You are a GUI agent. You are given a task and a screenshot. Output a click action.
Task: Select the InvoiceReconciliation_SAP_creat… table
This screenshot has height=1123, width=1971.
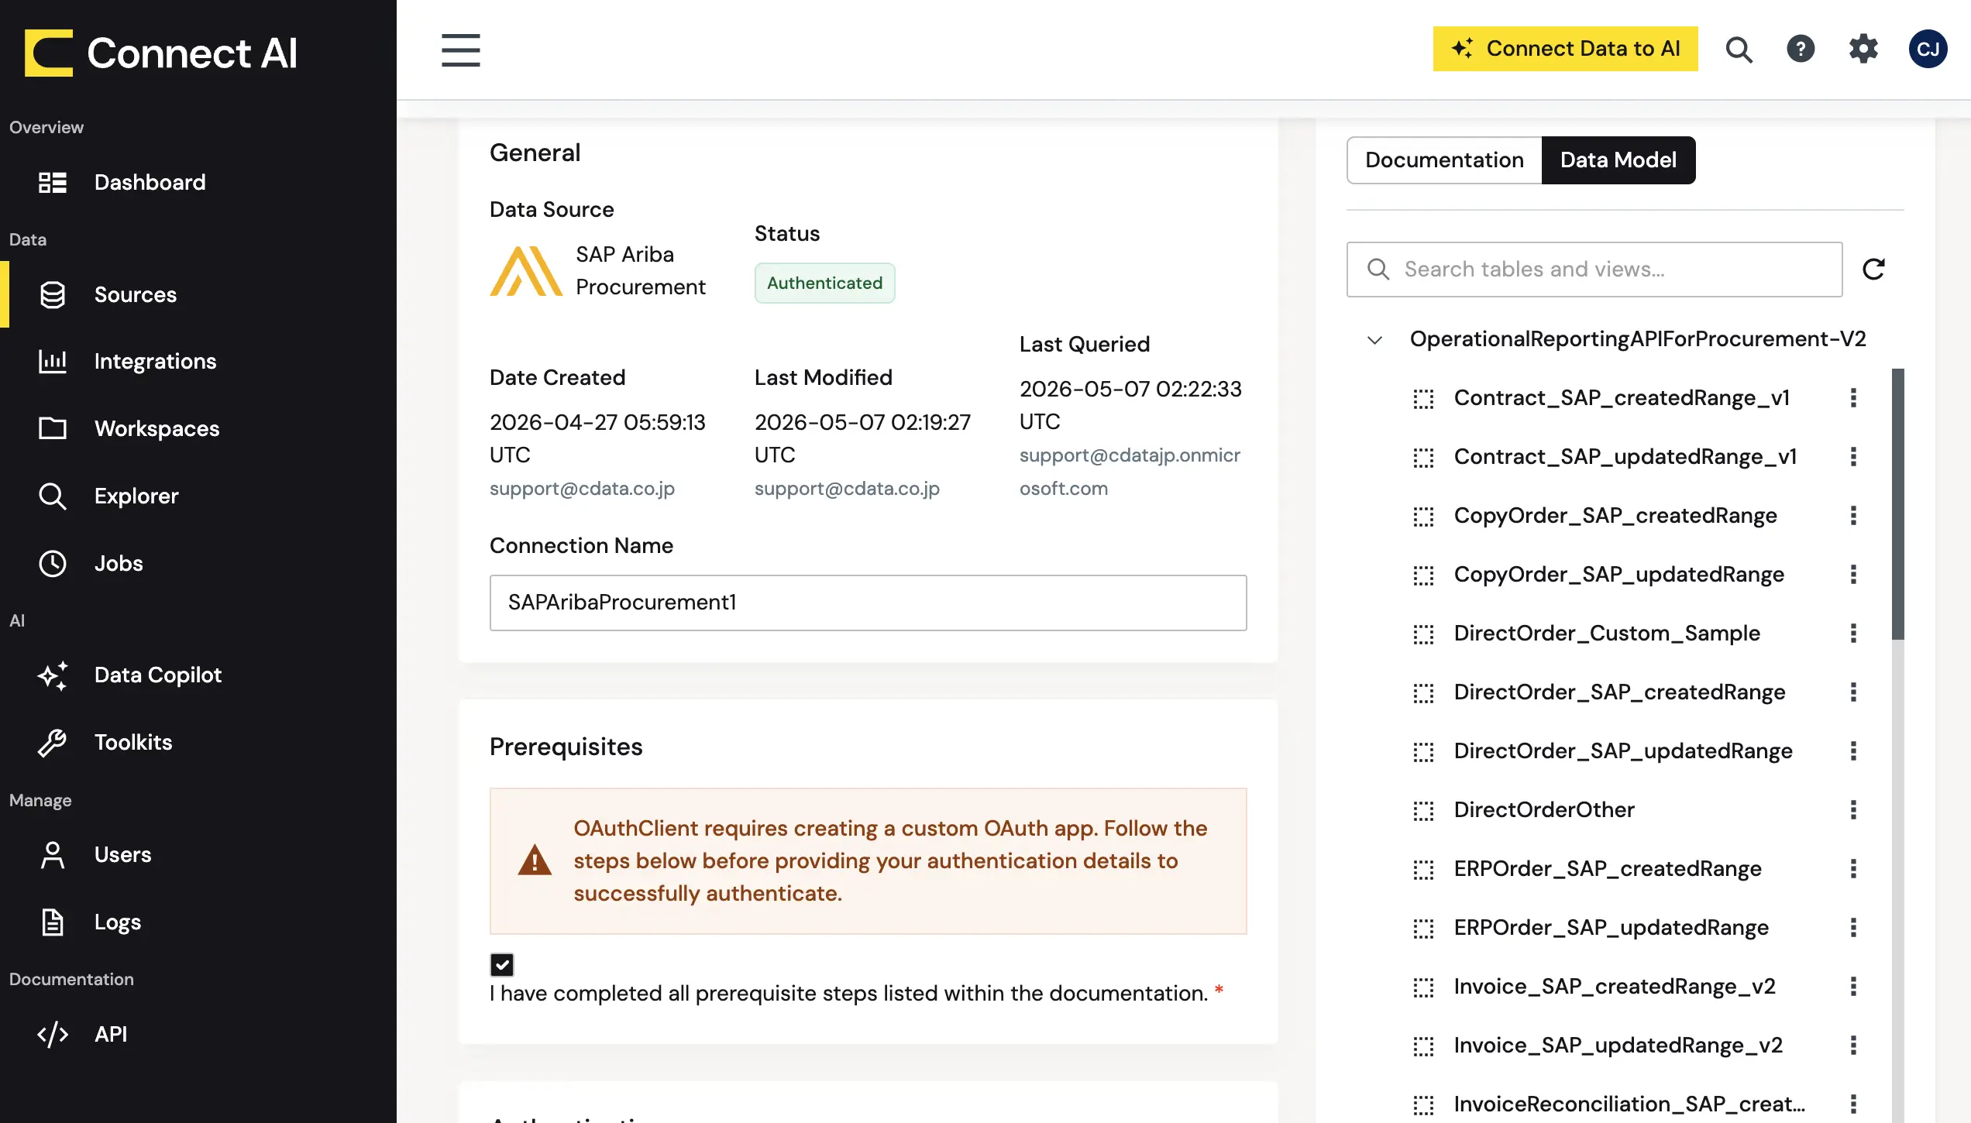(x=1629, y=1104)
